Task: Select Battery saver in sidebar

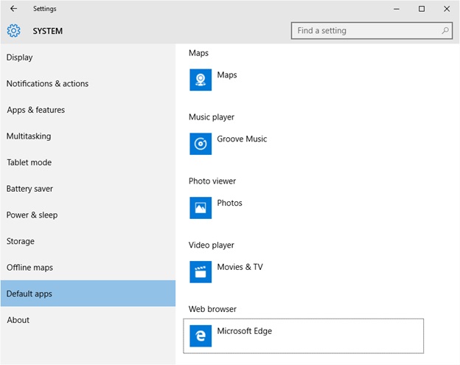Action: pyautogui.click(x=31, y=189)
